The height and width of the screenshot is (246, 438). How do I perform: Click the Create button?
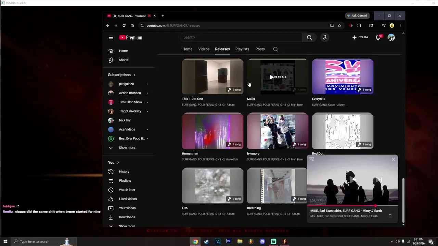[360, 37]
